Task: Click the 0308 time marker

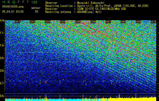Action: (123, 22)
